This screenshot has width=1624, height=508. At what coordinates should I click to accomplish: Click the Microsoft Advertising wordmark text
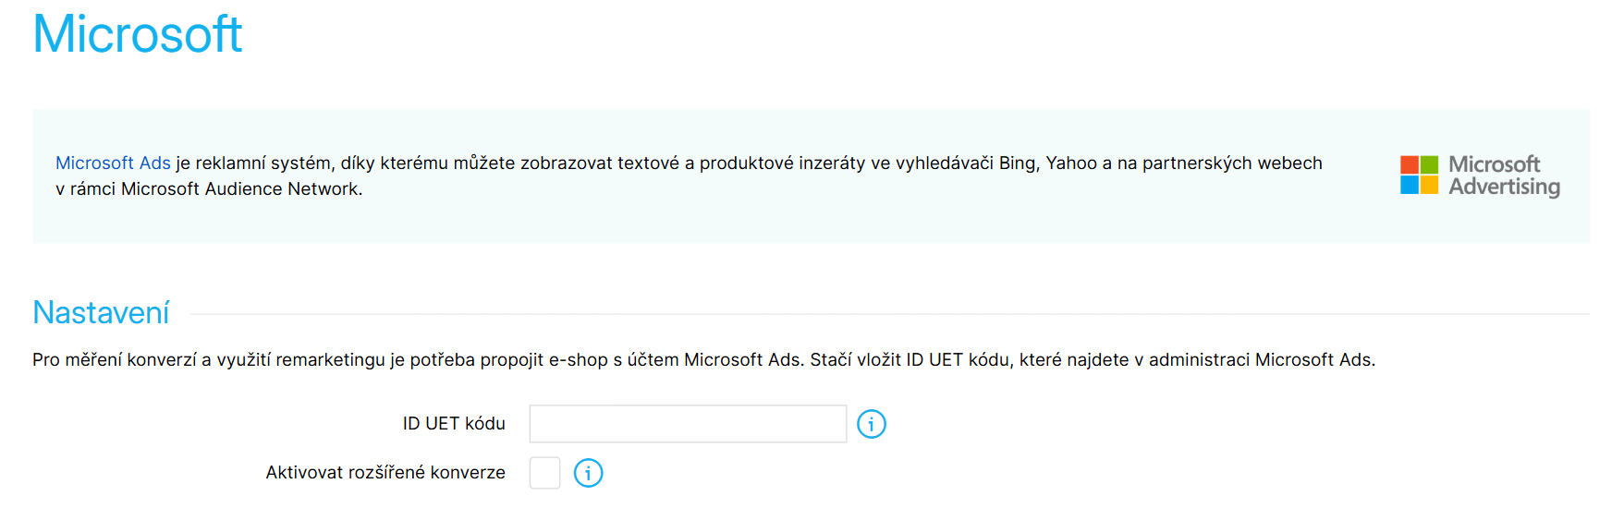coord(1503,175)
